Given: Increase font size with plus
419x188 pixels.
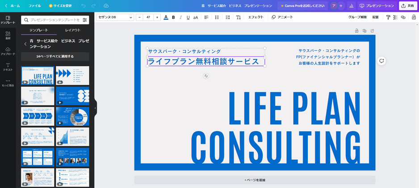Looking at the screenshot, I should (157, 17).
